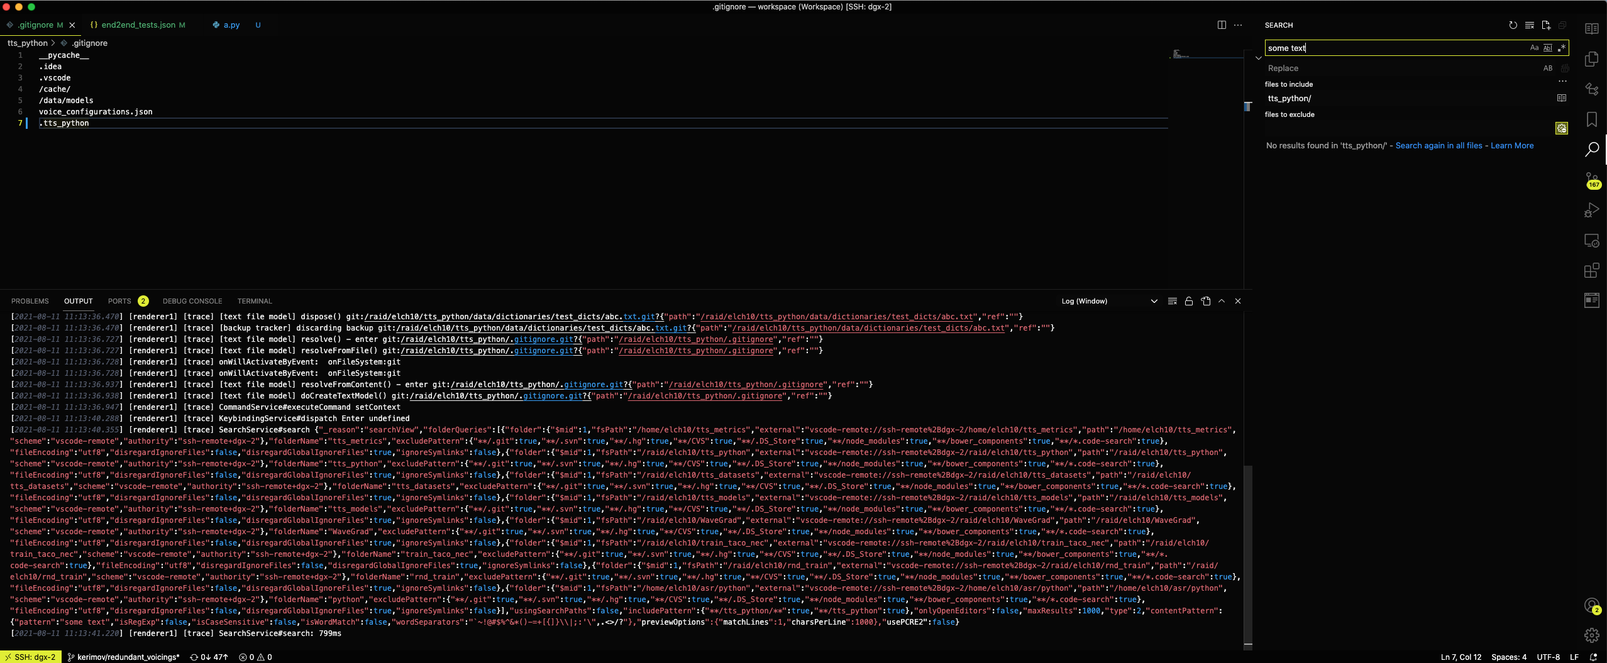Toggle Match Case in the search box
The height and width of the screenshot is (663, 1607).
[x=1534, y=48]
